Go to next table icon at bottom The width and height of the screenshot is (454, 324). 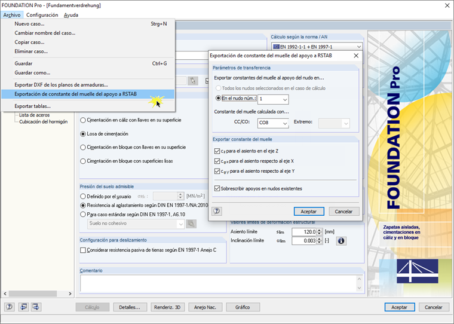tap(36, 307)
